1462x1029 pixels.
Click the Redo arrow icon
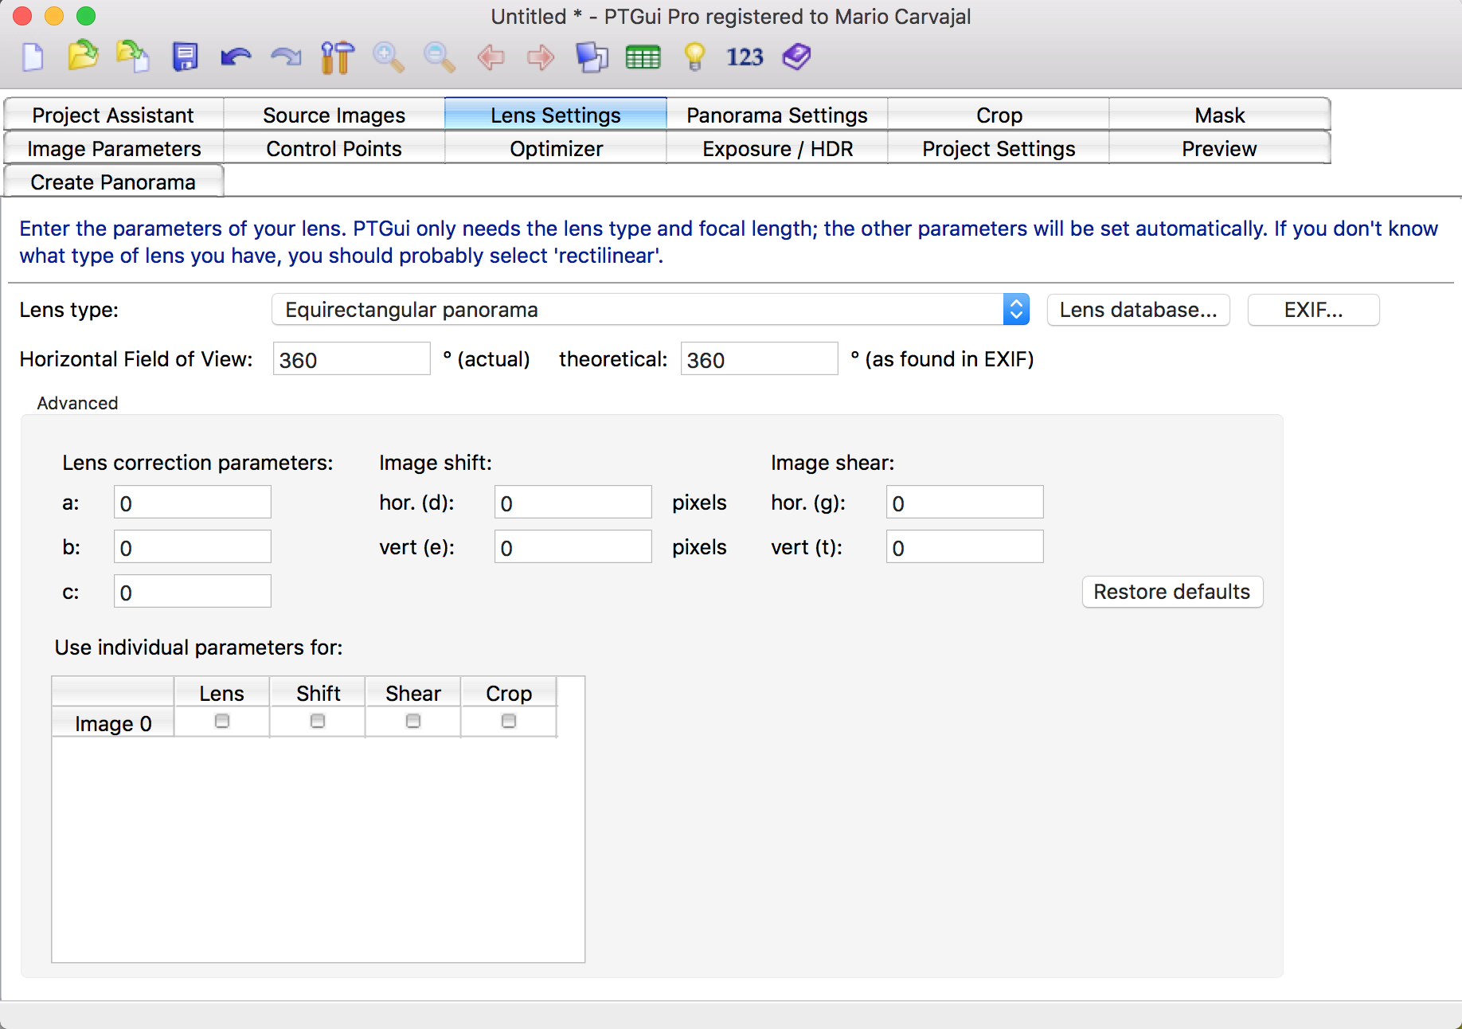(x=286, y=57)
